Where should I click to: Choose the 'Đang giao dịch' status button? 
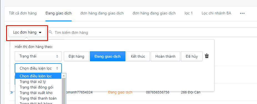click(x=108, y=56)
